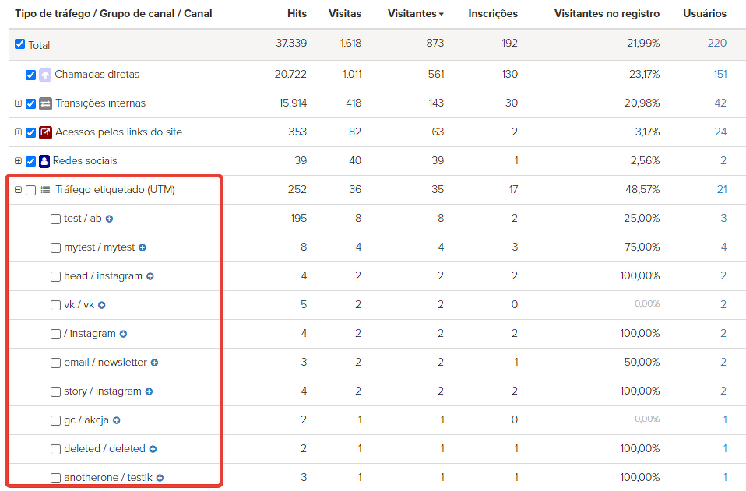The width and height of the screenshot is (746, 491).
Task: Collapse the Tráfego etiquetado (UTM) group
Action: click(x=18, y=190)
